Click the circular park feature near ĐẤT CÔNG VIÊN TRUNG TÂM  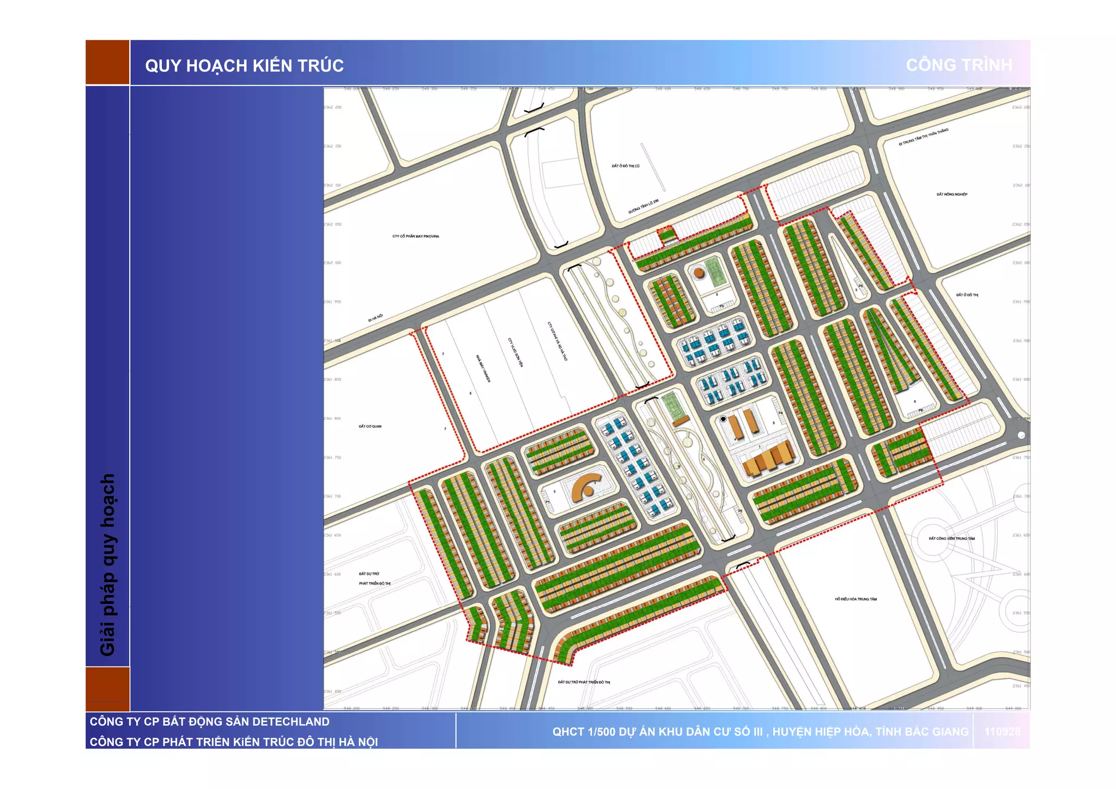pos(933,540)
